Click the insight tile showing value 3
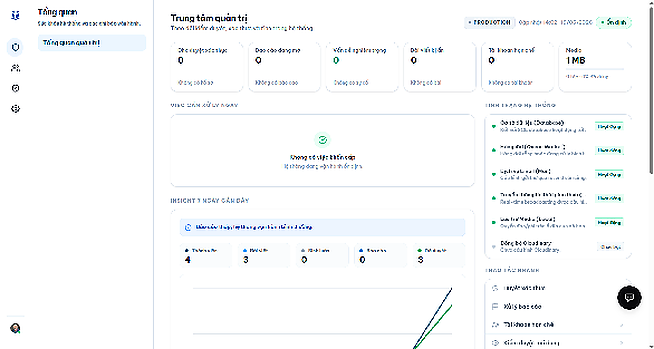 tap(264, 255)
